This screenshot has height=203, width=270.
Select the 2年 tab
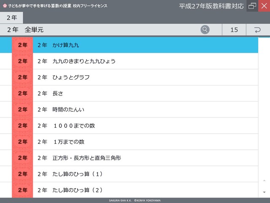[x=11, y=18]
